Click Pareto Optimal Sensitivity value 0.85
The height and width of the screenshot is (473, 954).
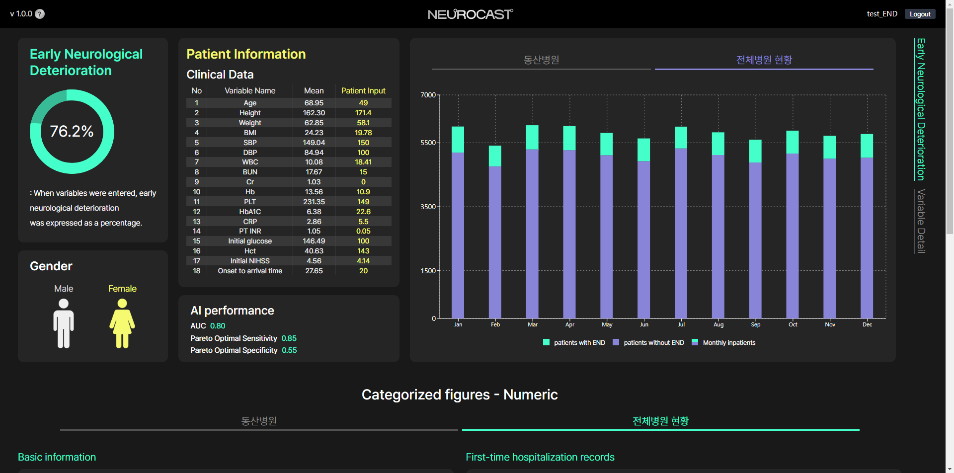289,338
